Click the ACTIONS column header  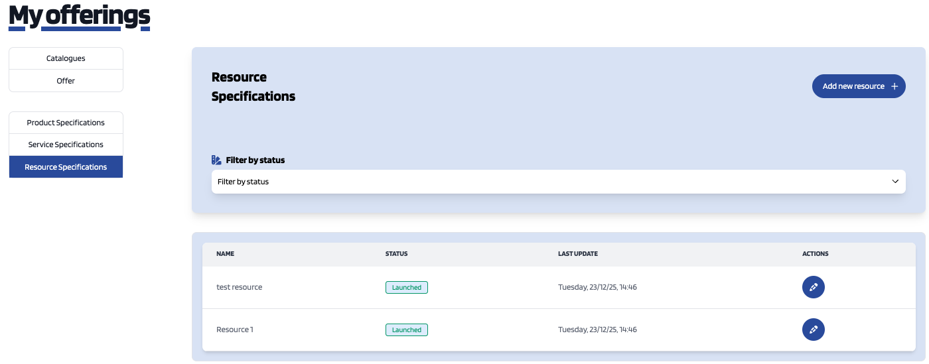[815, 254]
